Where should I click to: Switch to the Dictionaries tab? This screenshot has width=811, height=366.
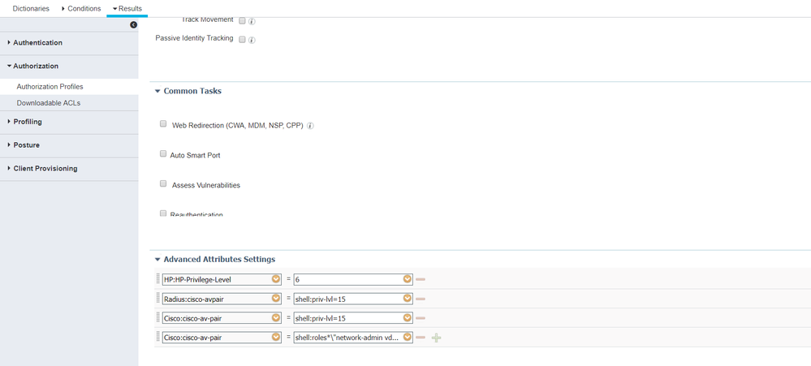(x=31, y=8)
